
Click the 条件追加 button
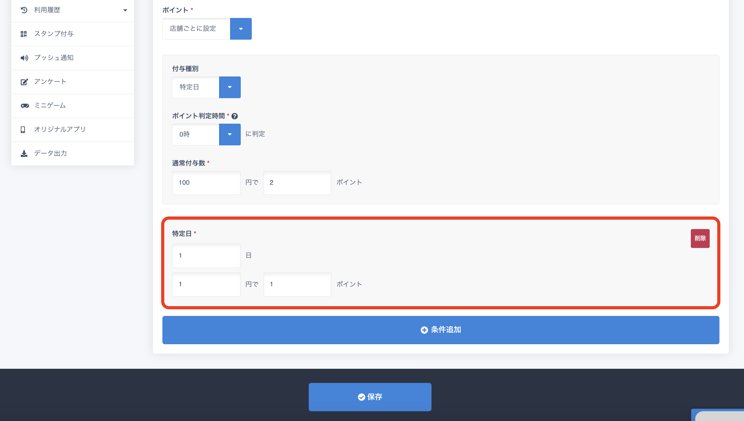[441, 330]
